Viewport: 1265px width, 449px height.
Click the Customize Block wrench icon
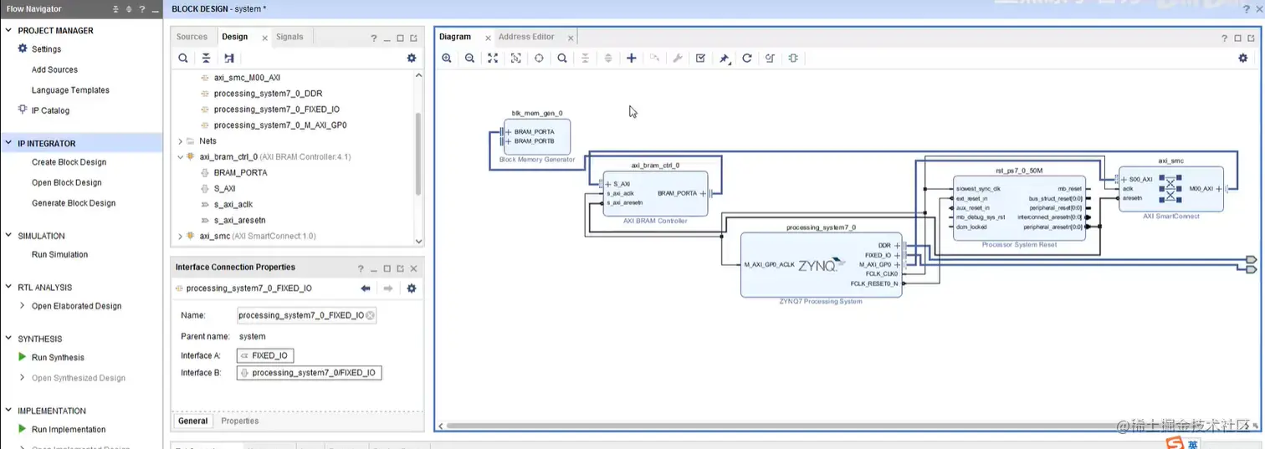point(678,59)
